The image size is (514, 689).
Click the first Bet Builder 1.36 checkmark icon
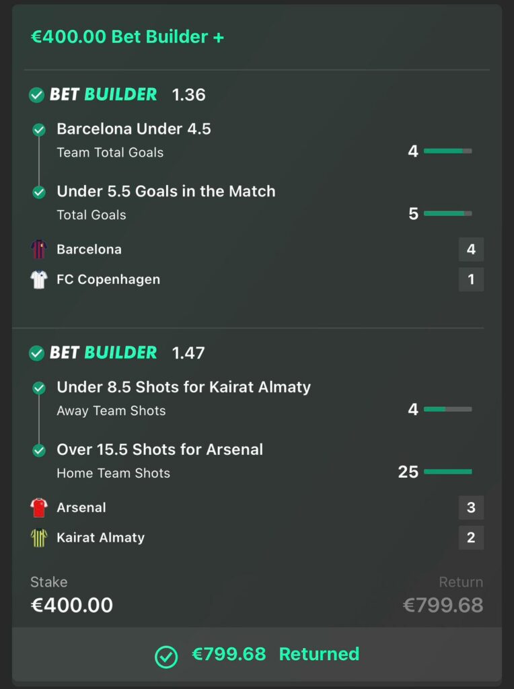click(x=36, y=95)
